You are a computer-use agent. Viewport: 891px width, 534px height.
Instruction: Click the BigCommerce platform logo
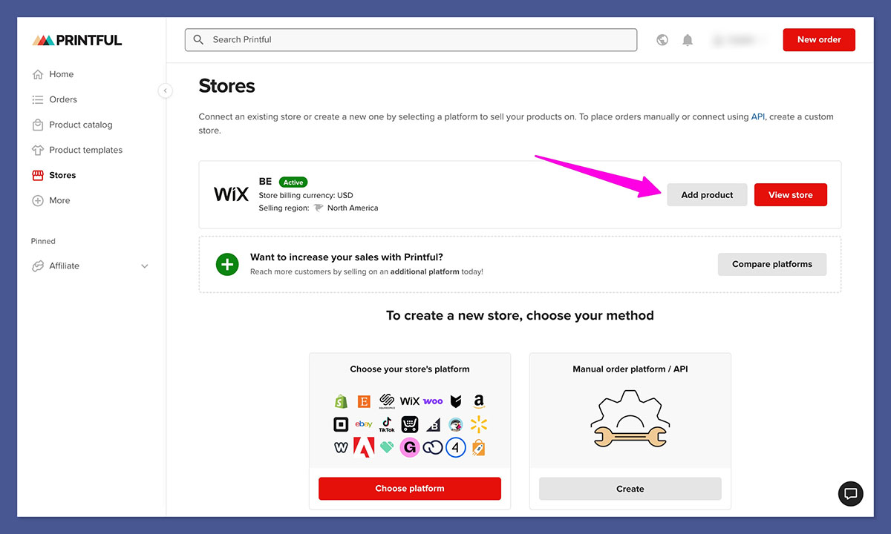click(433, 424)
